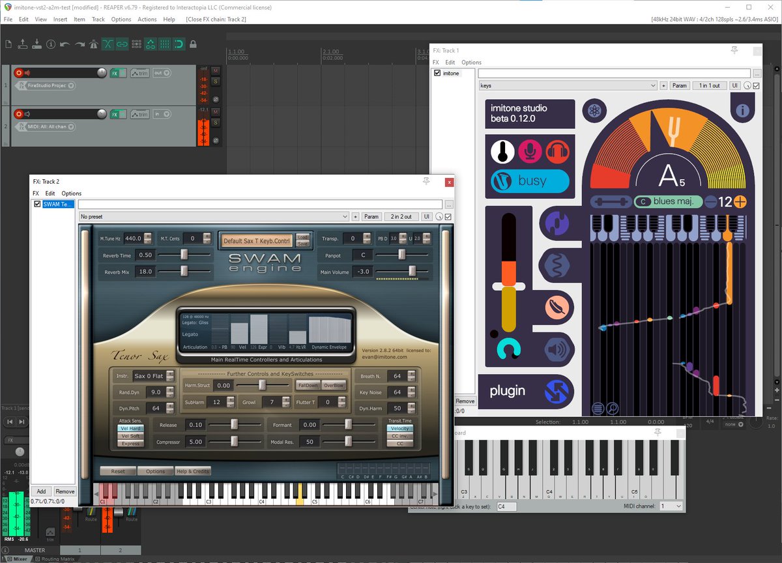Toggle the locking padlock toolbar icon
This screenshot has width=782, height=563.
[194, 44]
